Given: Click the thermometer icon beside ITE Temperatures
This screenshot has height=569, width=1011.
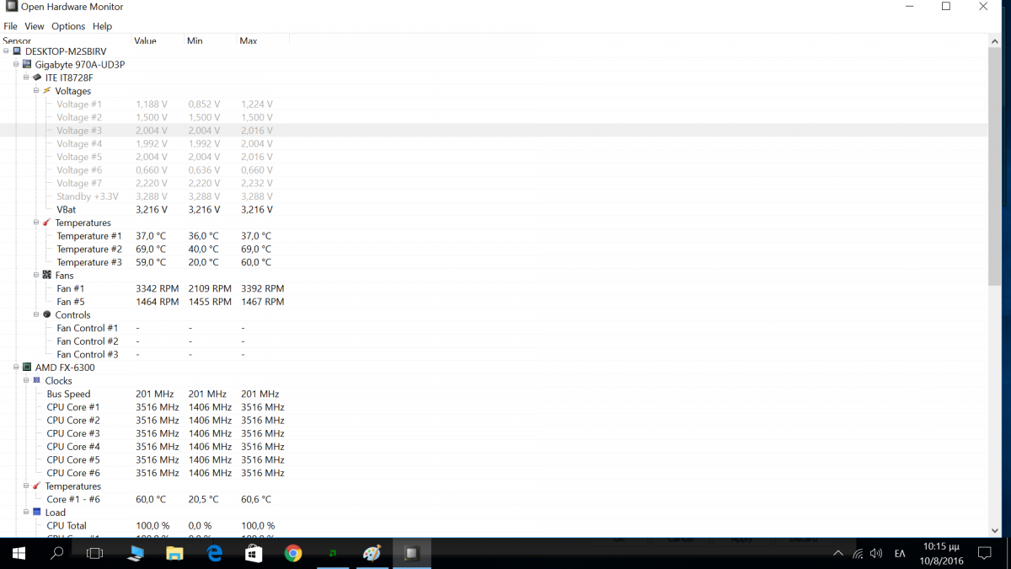Looking at the screenshot, I should (47, 223).
